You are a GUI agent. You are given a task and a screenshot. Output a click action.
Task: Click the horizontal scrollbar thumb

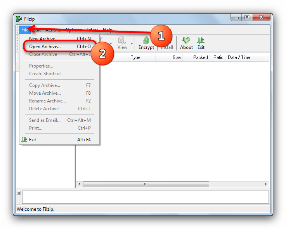[x=146, y=184]
